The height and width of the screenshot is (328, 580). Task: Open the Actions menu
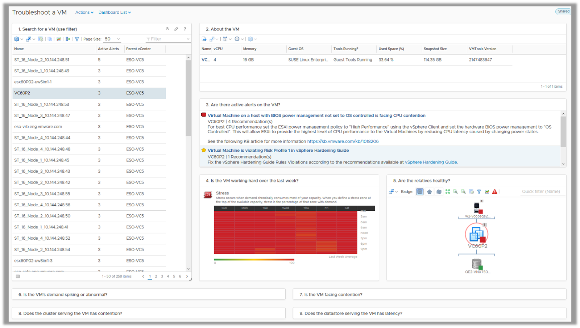(x=84, y=12)
